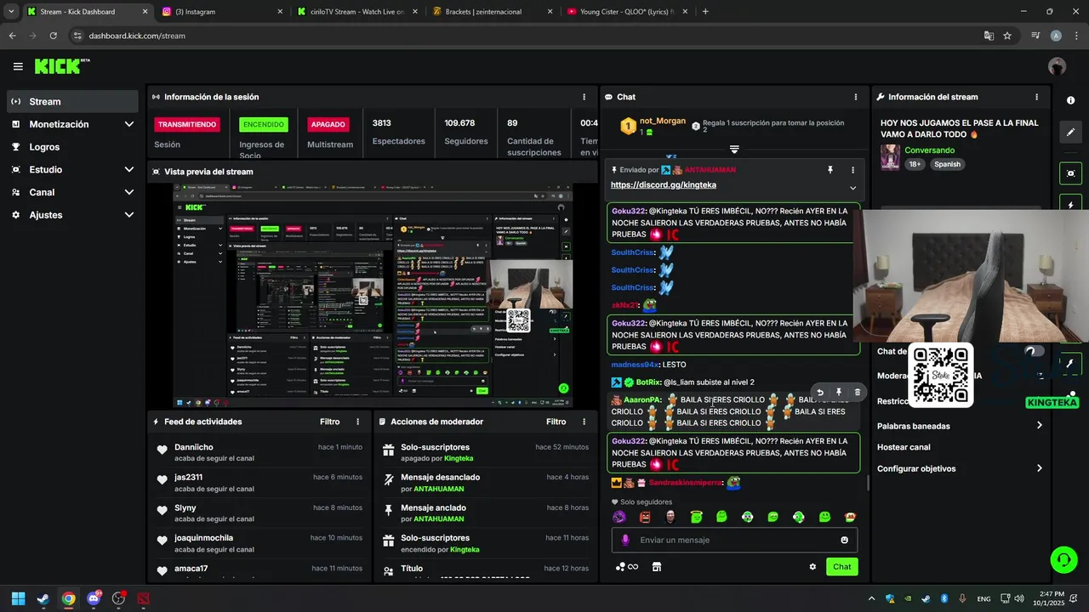This screenshot has width=1089, height=612.
Task: Open Dota 2 from the taskbar
Action: 143,598
